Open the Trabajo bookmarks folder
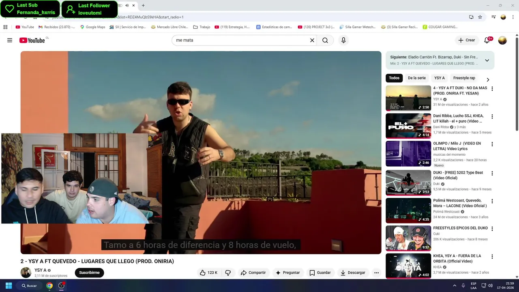The height and width of the screenshot is (292, 519). click(202, 27)
